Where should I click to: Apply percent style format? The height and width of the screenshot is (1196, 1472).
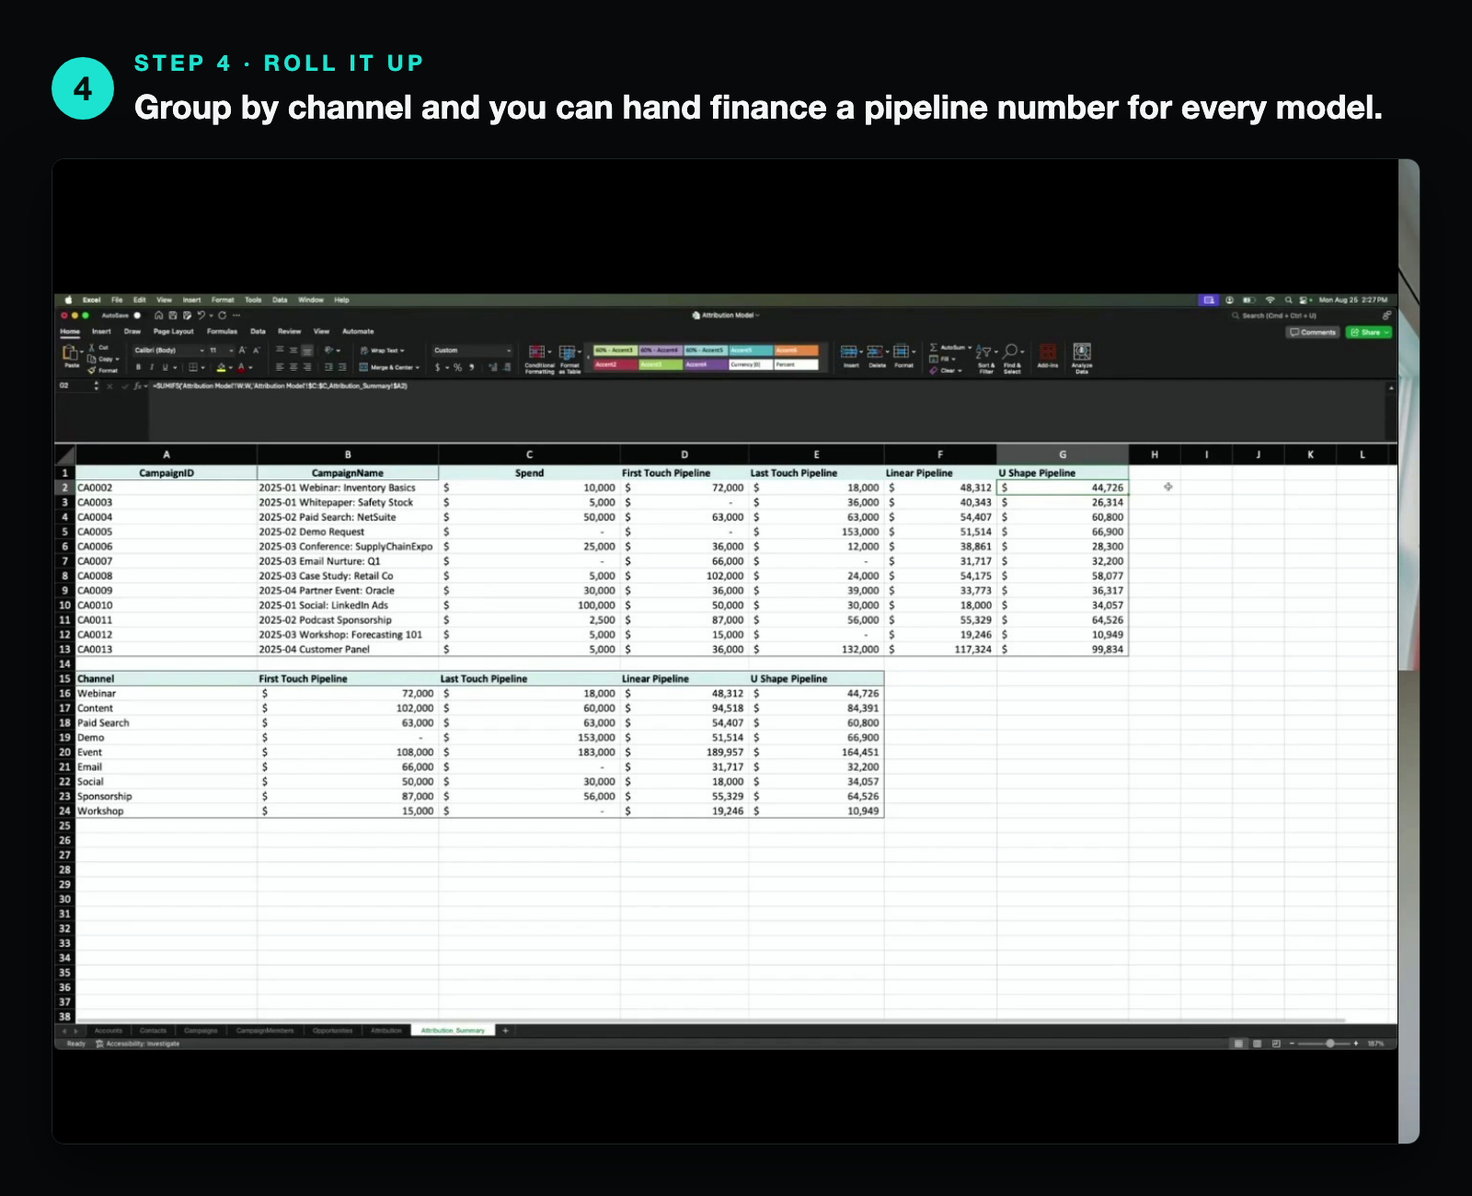pos(457,367)
